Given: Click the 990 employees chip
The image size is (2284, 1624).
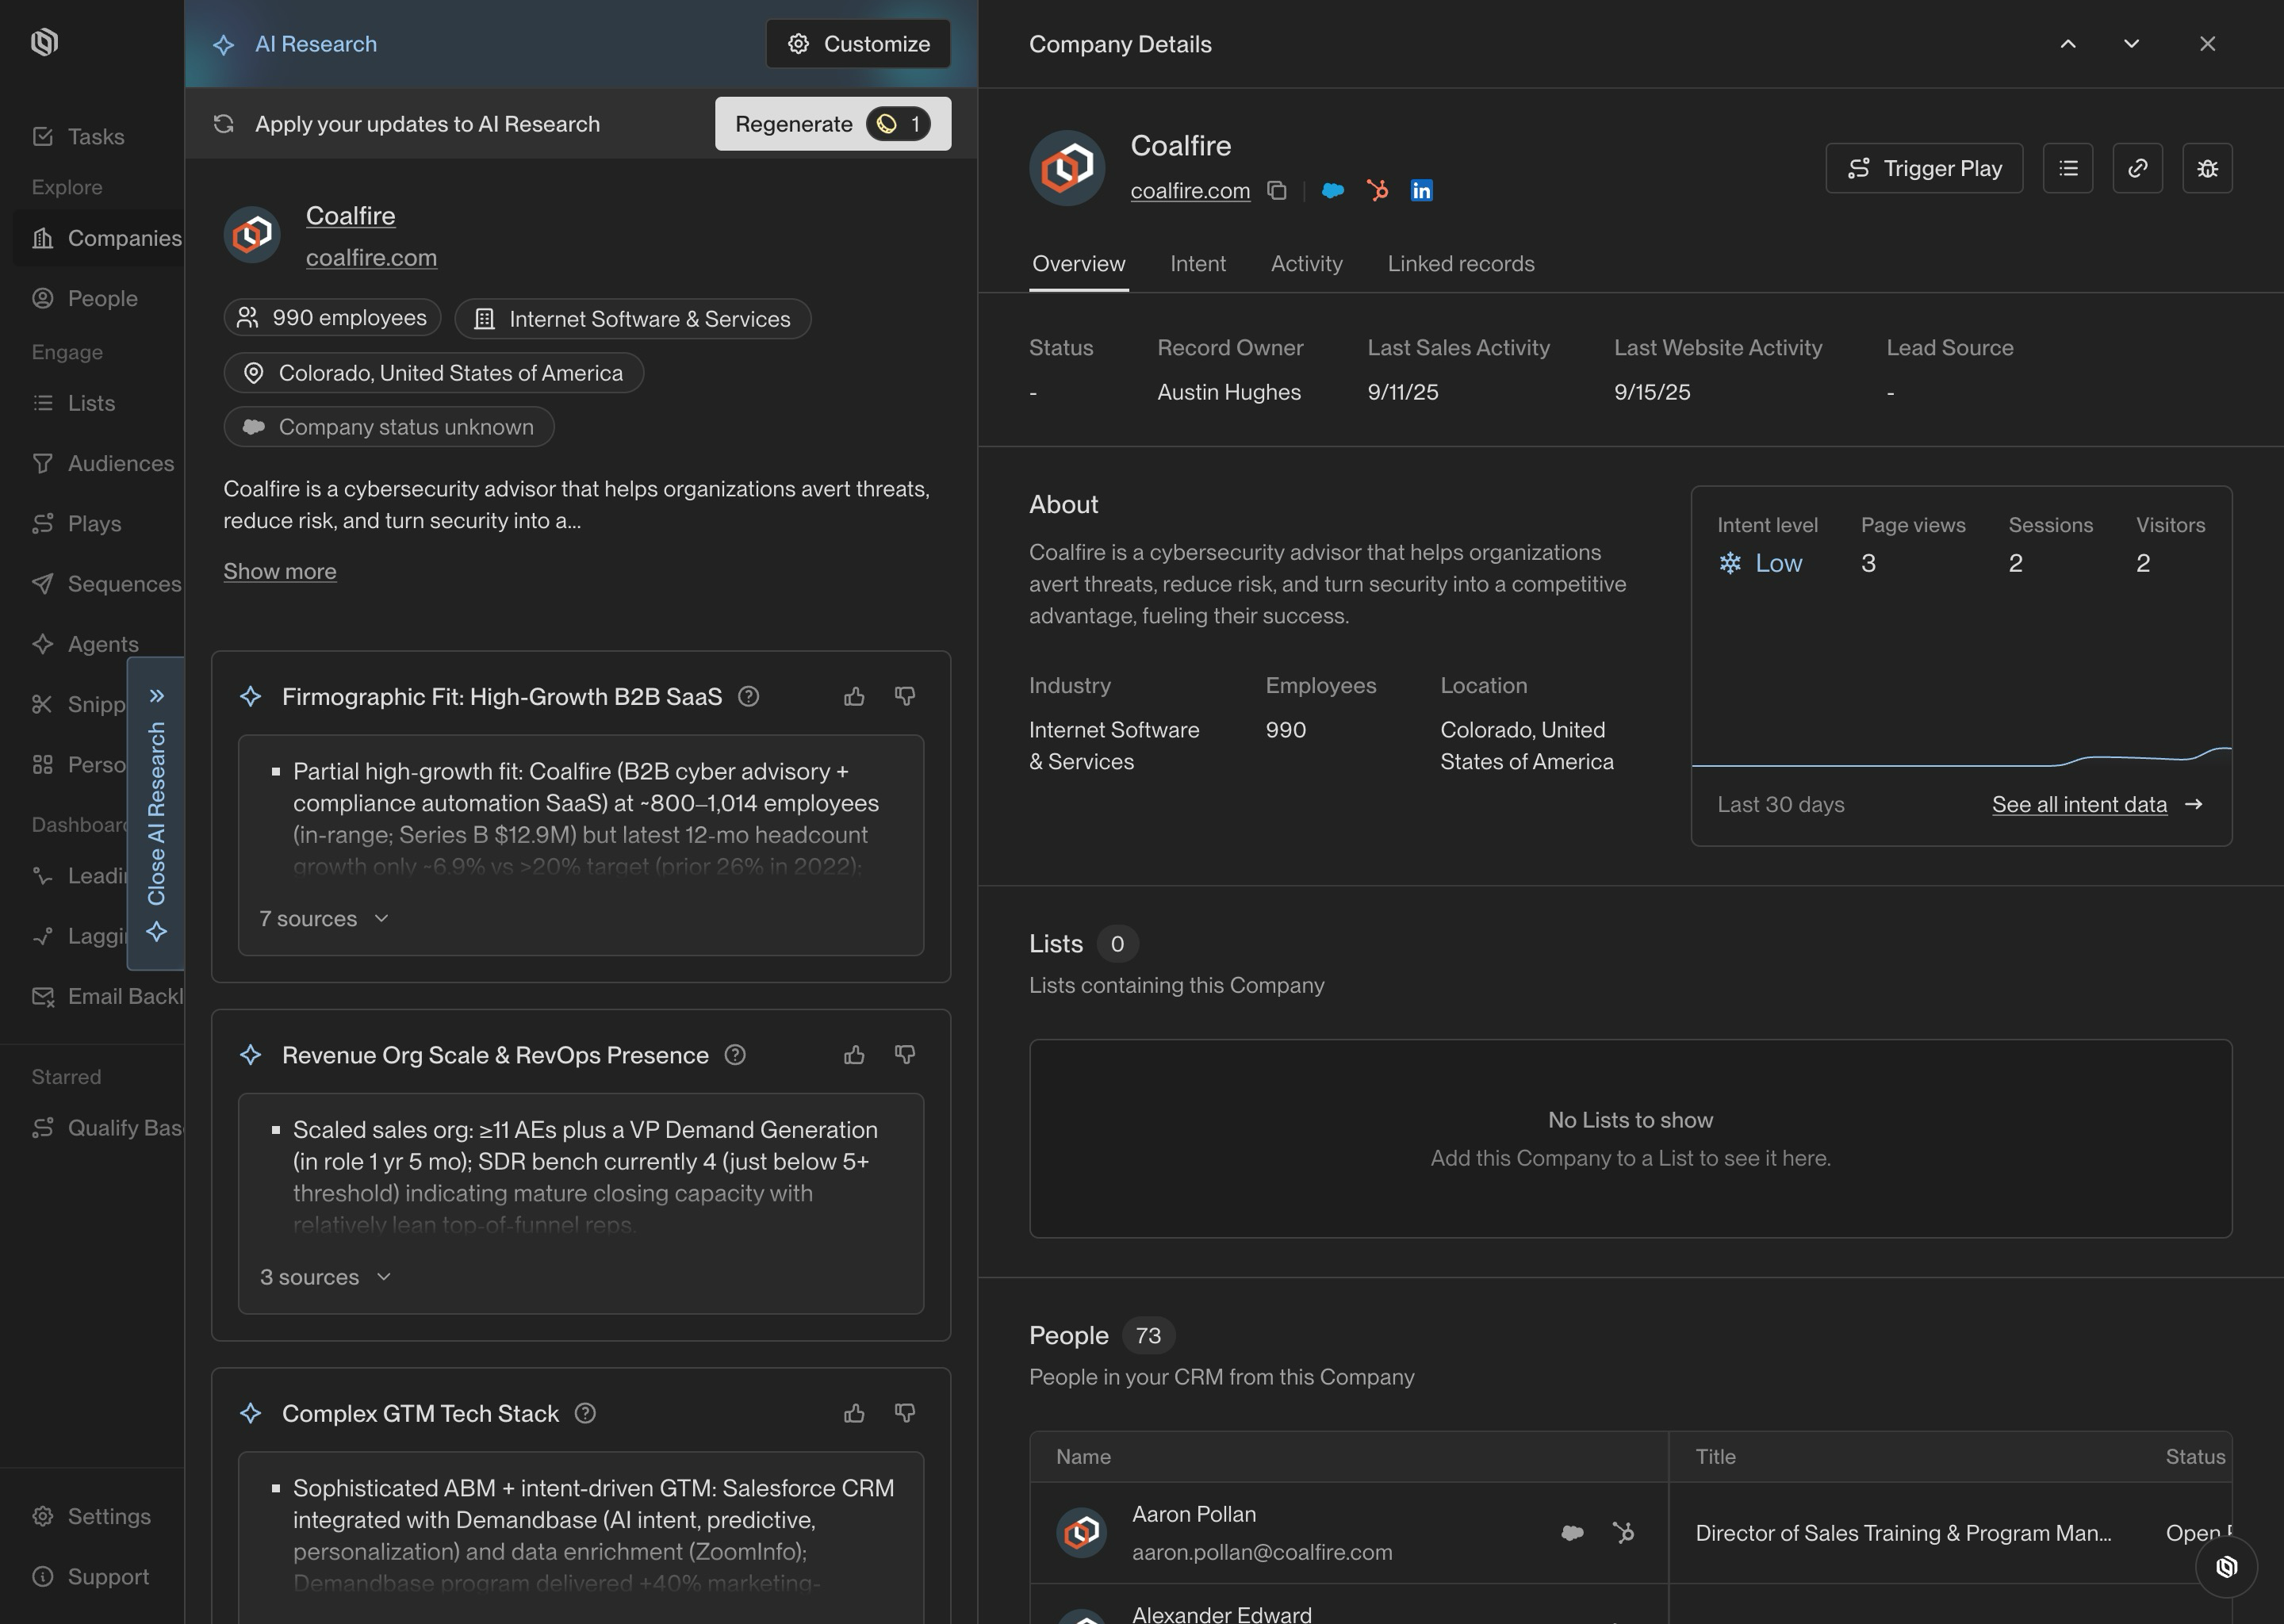Looking at the screenshot, I should click(332, 318).
